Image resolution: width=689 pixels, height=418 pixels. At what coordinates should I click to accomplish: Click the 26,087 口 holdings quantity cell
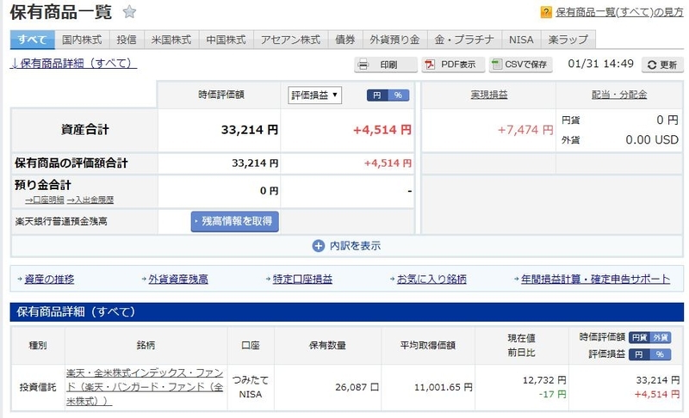[328, 387]
